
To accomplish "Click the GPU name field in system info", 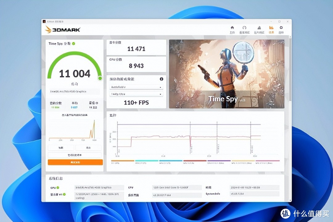I will 99,187.
